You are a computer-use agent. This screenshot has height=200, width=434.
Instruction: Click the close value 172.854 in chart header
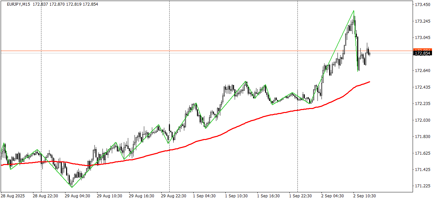90,4
